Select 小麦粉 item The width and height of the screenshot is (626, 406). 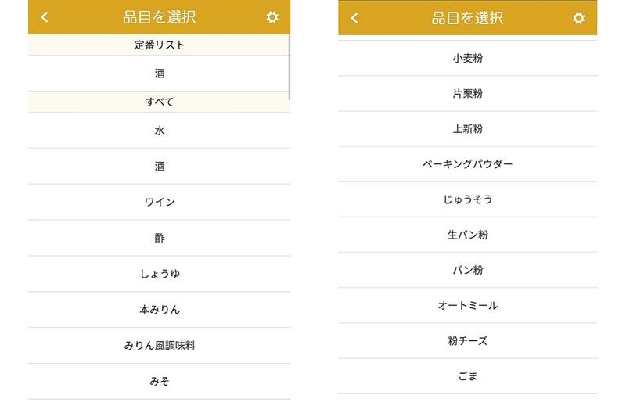pos(467,58)
